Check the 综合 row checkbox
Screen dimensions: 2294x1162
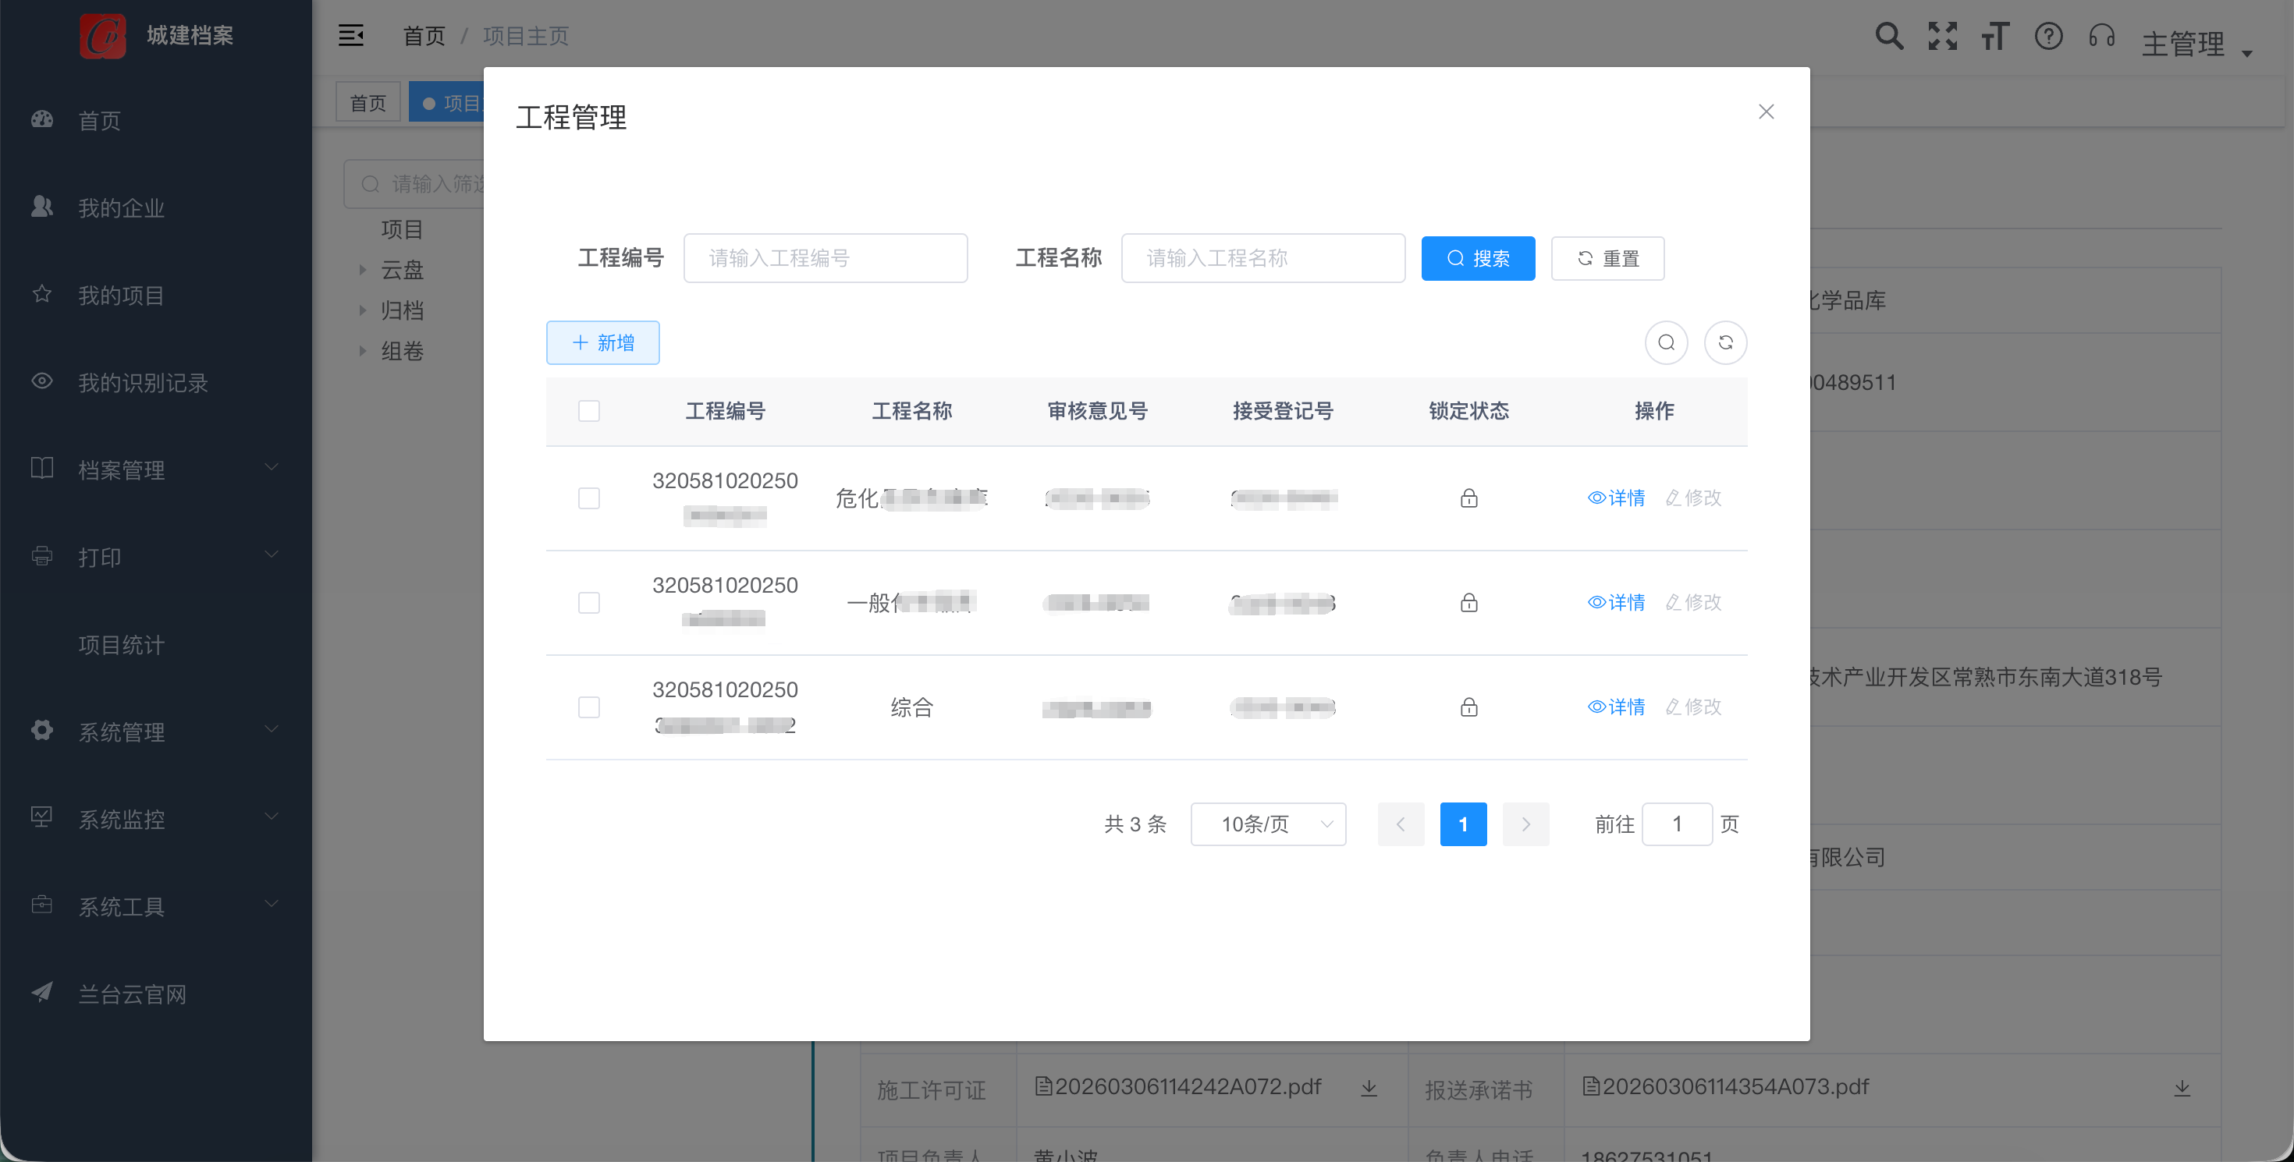(588, 707)
